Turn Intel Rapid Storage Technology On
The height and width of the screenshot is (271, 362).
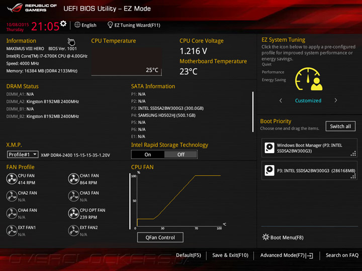pos(148,155)
